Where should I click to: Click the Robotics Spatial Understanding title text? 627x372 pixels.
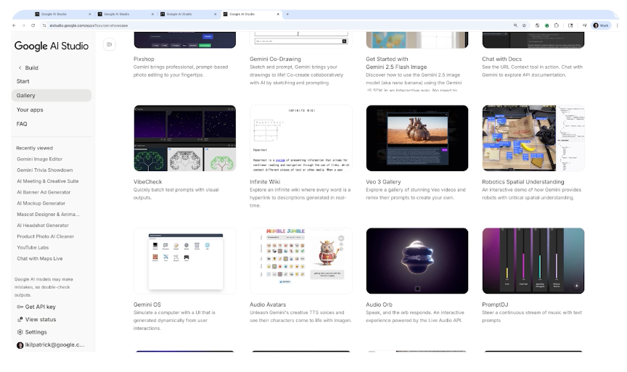click(523, 182)
